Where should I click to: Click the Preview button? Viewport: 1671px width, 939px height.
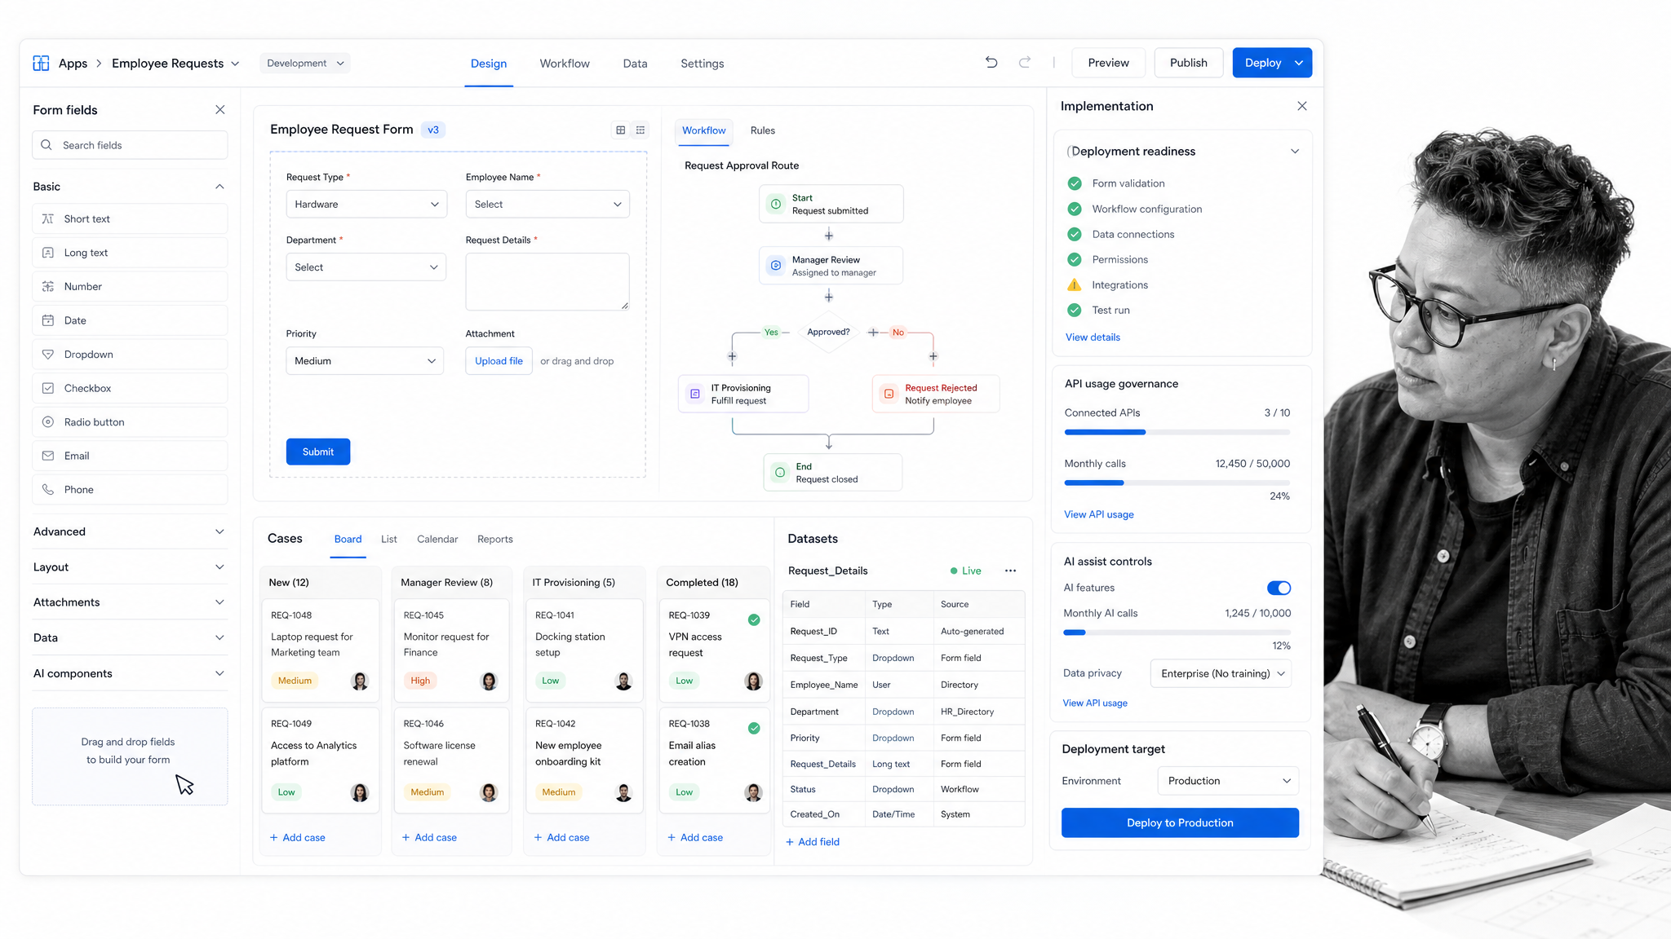[x=1108, y=63]
